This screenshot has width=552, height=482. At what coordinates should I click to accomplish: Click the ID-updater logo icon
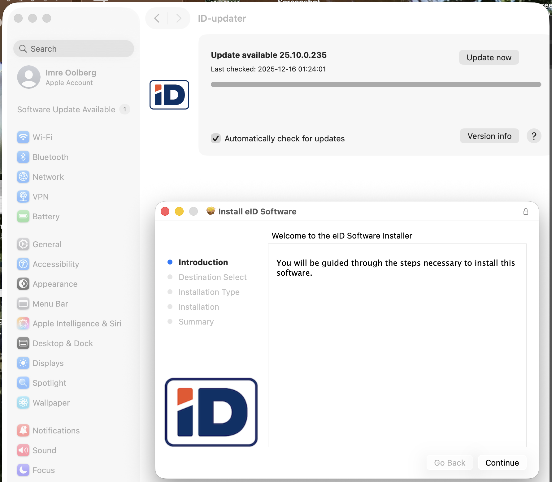click(169, 95)
